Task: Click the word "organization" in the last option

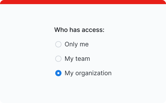Action: (x=93, y=73)
